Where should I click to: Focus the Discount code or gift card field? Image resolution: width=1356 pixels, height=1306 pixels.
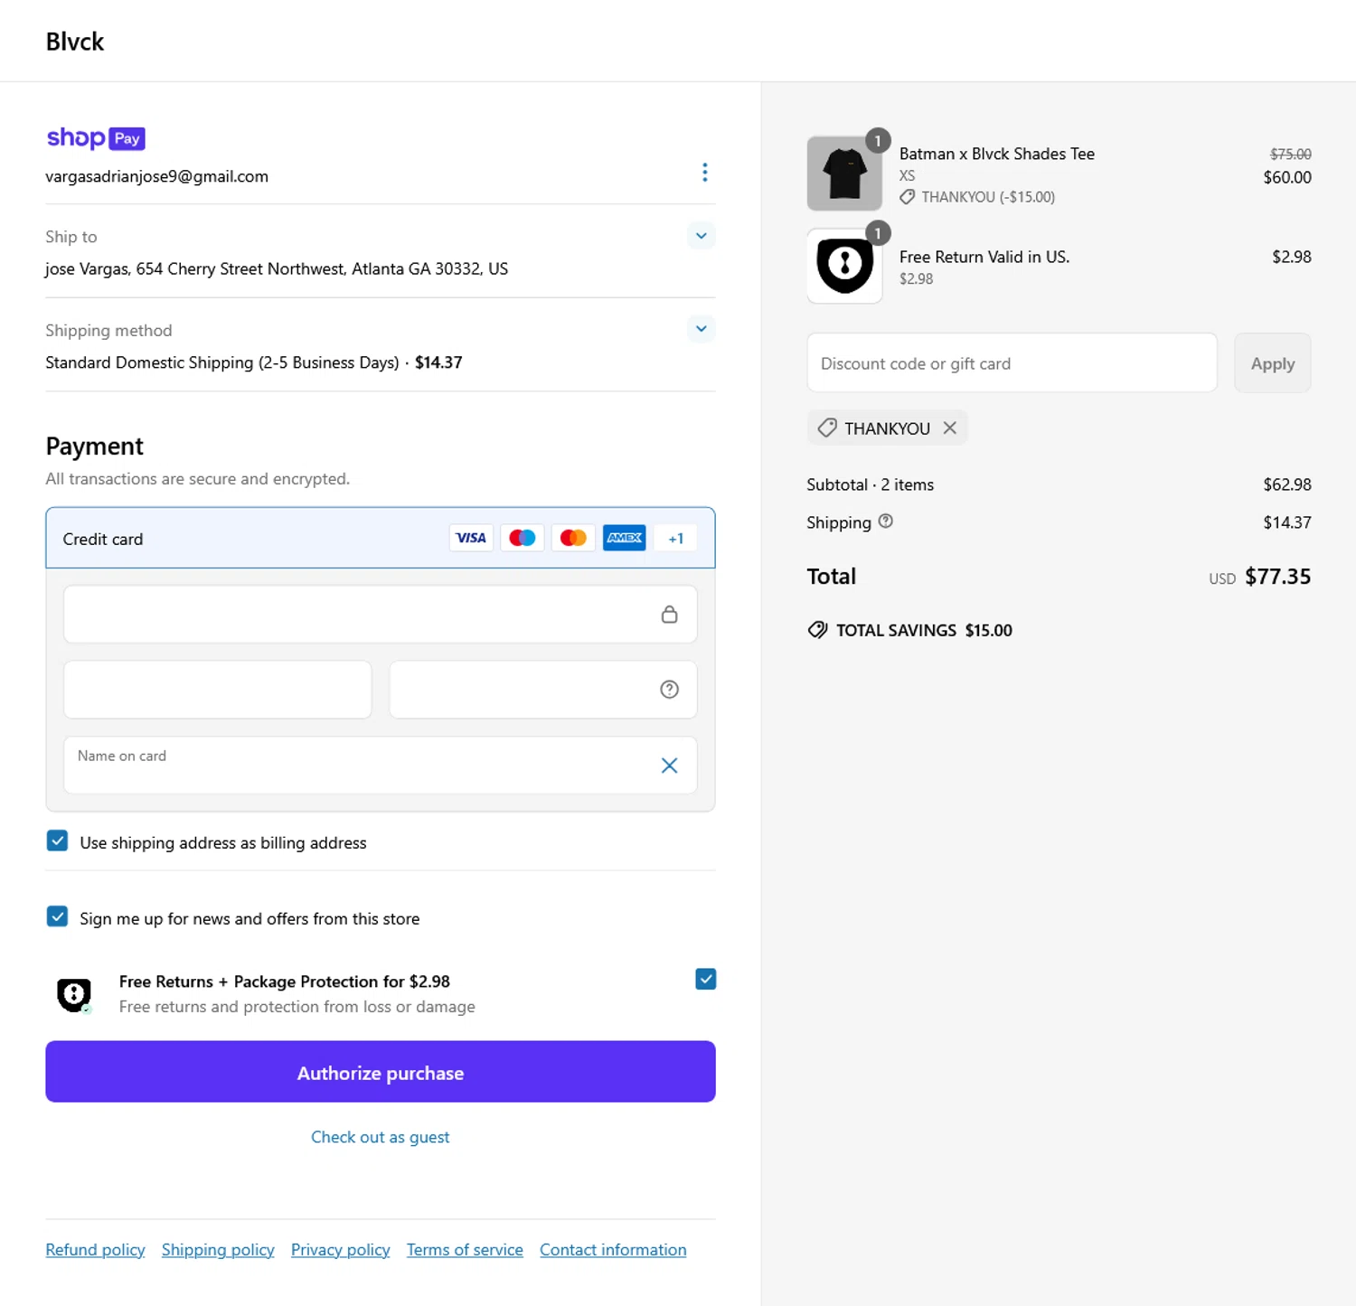(x=1012, y=363)
